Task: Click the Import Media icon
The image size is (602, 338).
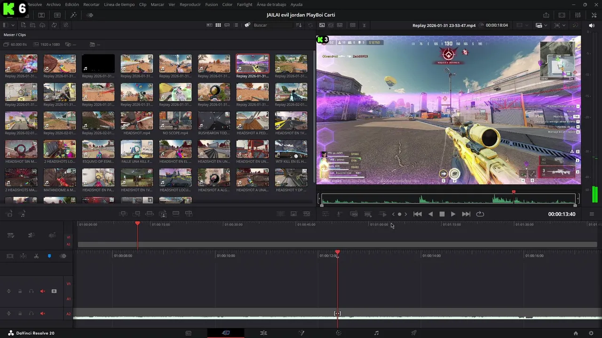Action: tap(23, 25)
